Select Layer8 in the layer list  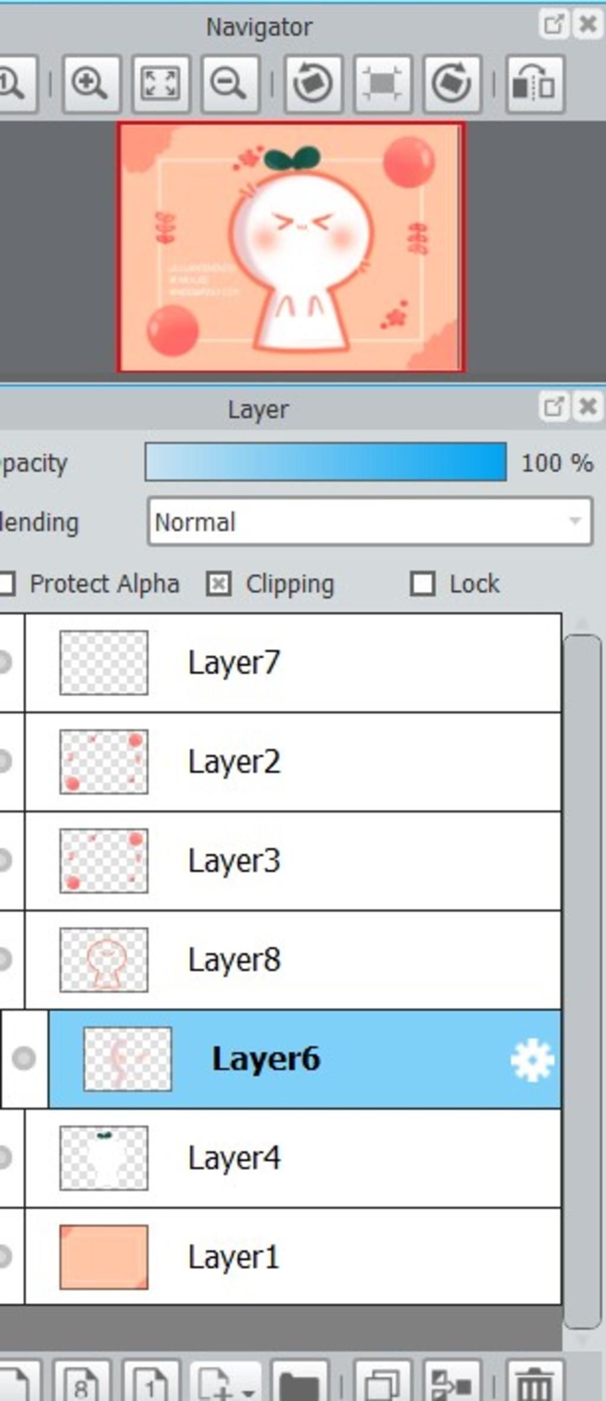pos(293,960)
